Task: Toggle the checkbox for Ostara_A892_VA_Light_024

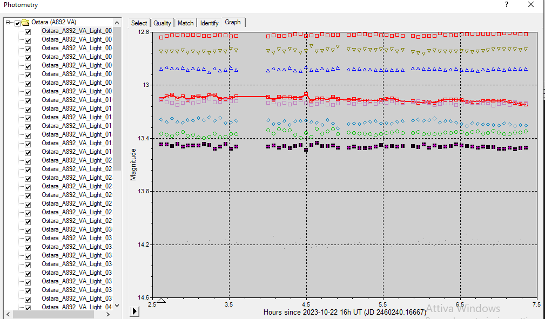Action: (x=28, y=179)
